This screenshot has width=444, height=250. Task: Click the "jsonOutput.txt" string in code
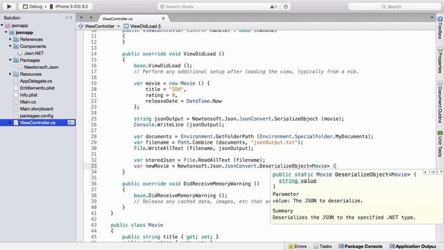click(x=274, y=142)
